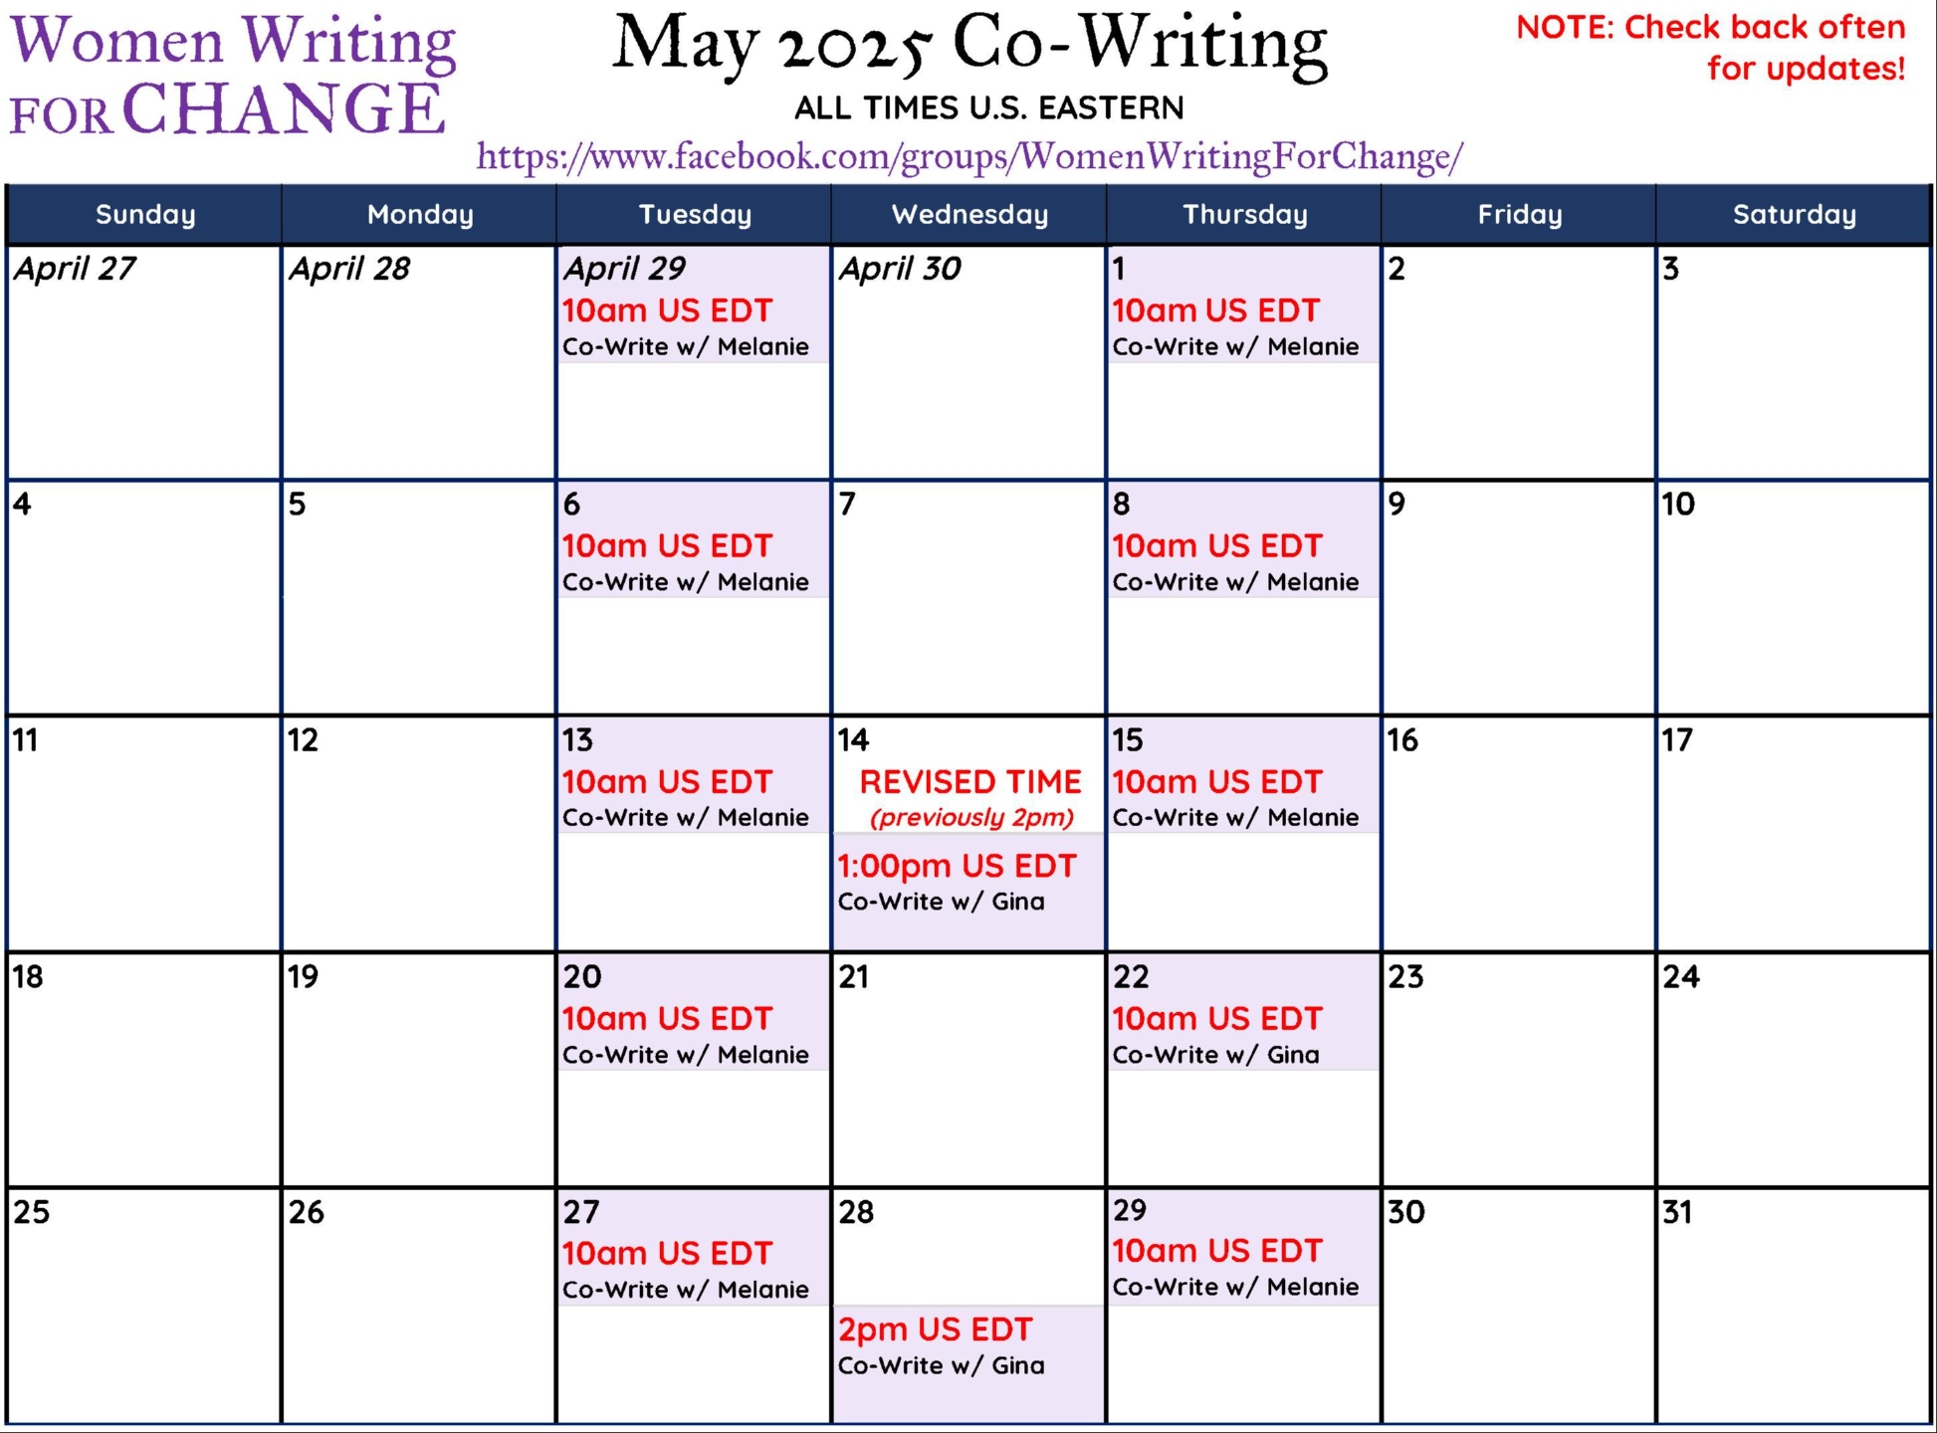Click the Women Writing for Change logo
The image size is (1937, 1433).
coord(233,75)
